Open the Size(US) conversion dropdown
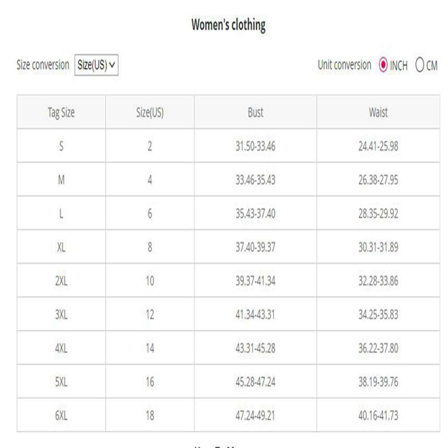 [96, 65]
